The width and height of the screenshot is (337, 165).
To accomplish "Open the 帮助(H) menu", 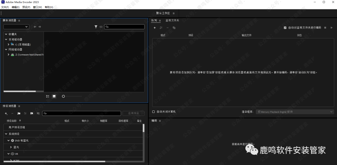I will [49, 7].
